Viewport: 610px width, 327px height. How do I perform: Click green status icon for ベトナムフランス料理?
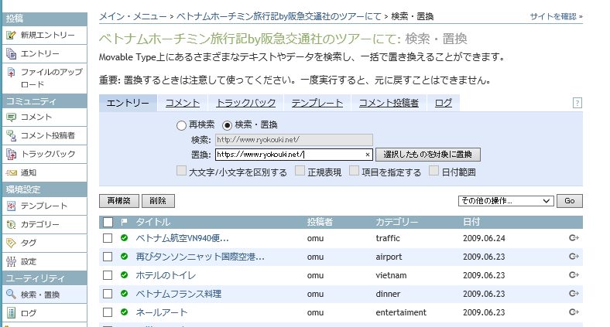[x=124, y=294]
